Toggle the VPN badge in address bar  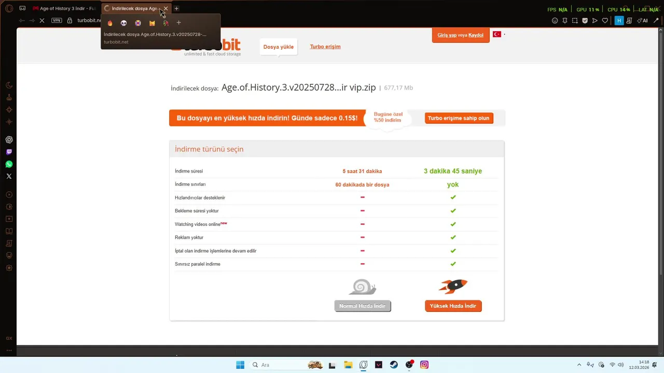tap(57, 21)
